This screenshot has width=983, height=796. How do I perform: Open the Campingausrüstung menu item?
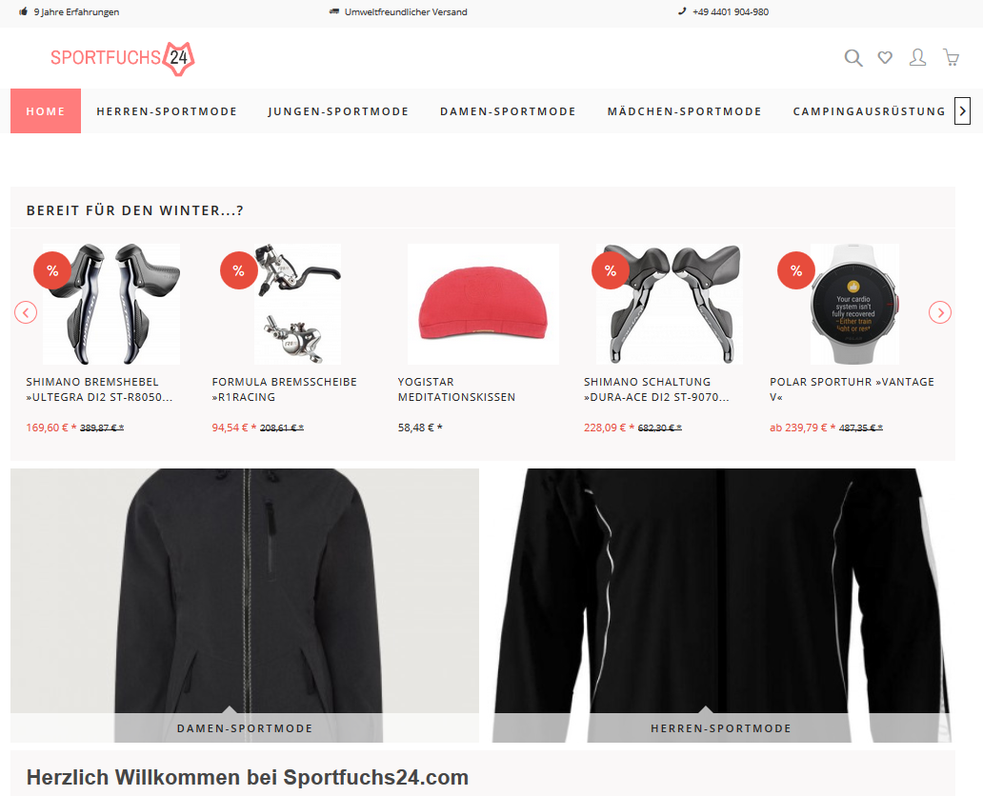point(869,111)
